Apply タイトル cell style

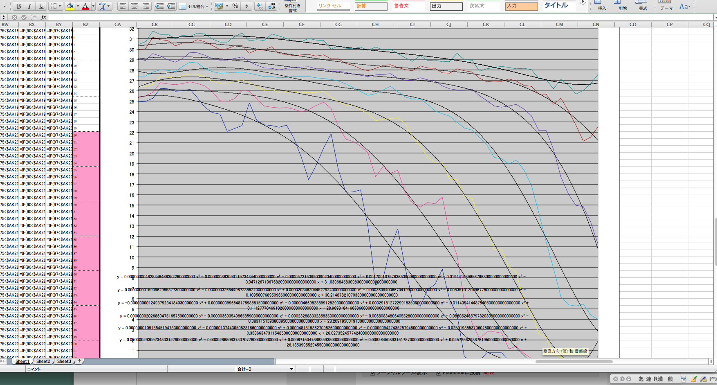tap(558, 5)
